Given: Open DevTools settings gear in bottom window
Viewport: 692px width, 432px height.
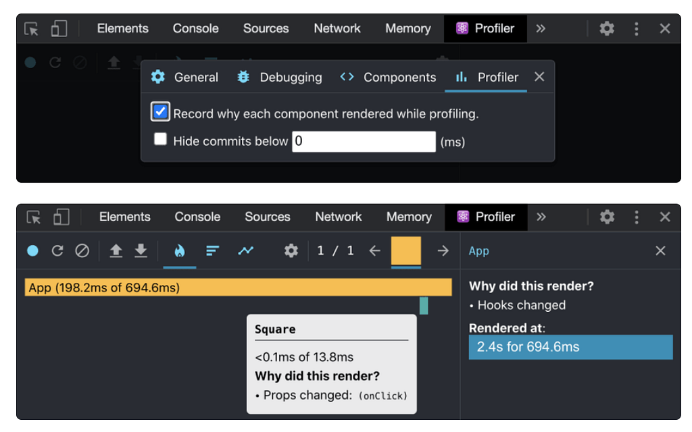Looking at the screenshot, I should click(x=608, y=217).
